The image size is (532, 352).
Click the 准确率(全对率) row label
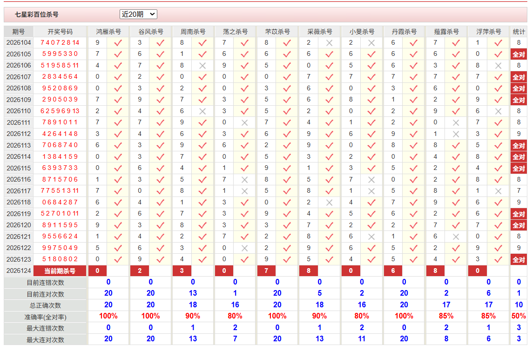46,317
